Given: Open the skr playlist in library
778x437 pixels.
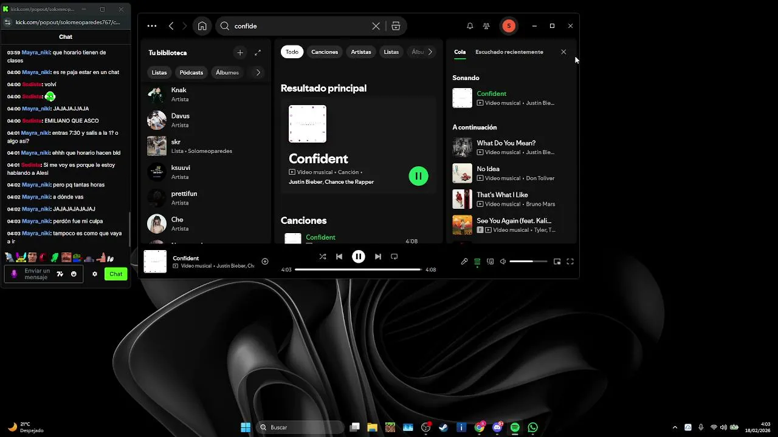Looking at the screenshot, I should click(207, 146).
